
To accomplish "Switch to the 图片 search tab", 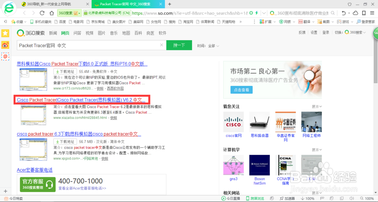I will coord(101,33).
